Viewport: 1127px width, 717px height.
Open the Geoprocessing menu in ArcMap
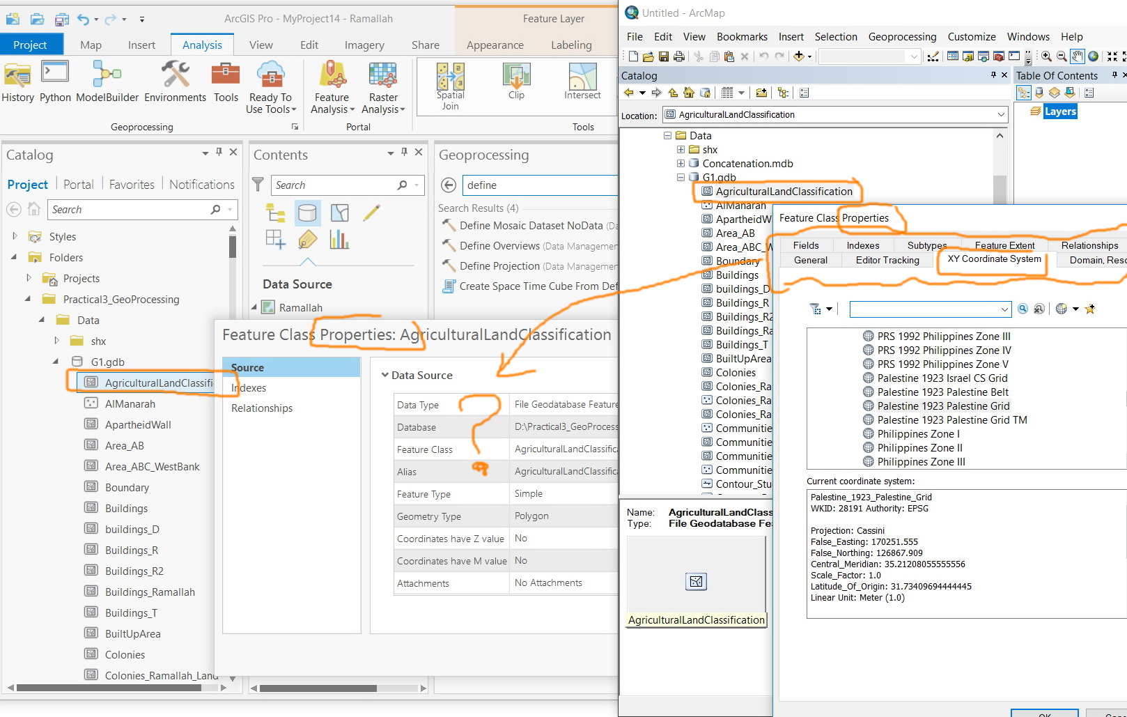pos(902,36)
